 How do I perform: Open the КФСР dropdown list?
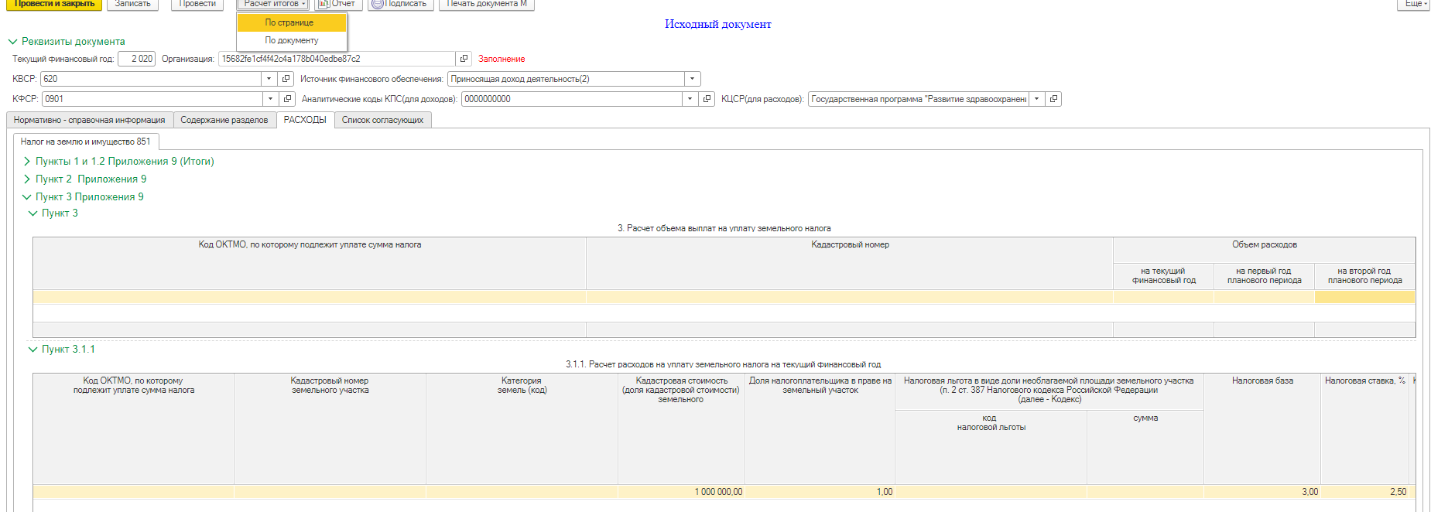point(270,99)
